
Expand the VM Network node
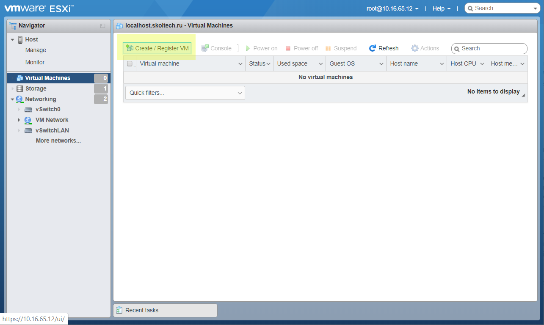click(x=19, y=120)
